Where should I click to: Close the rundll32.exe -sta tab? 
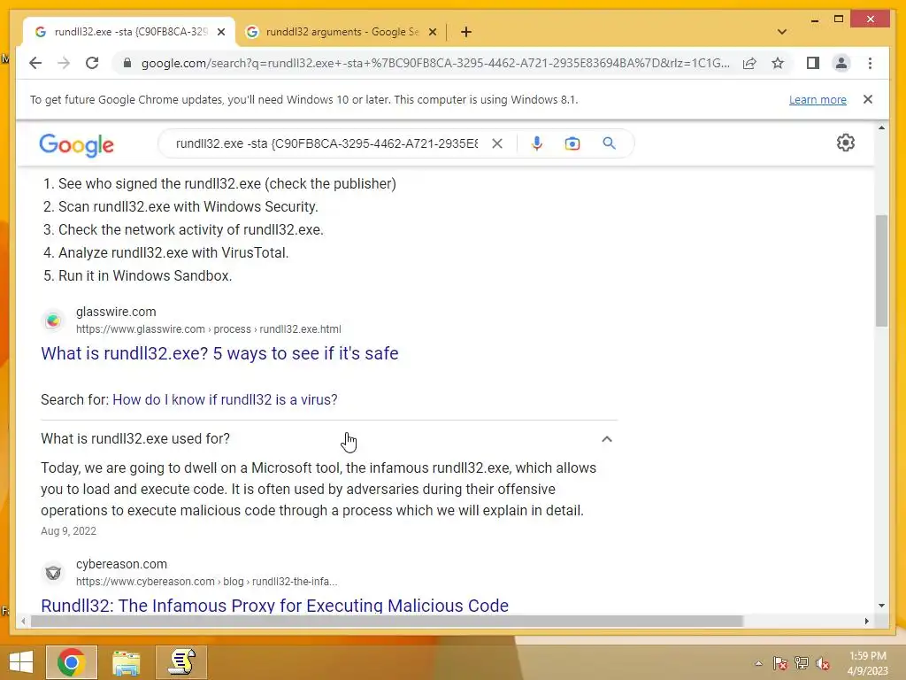pyautogui.click(x=221, y=32)
